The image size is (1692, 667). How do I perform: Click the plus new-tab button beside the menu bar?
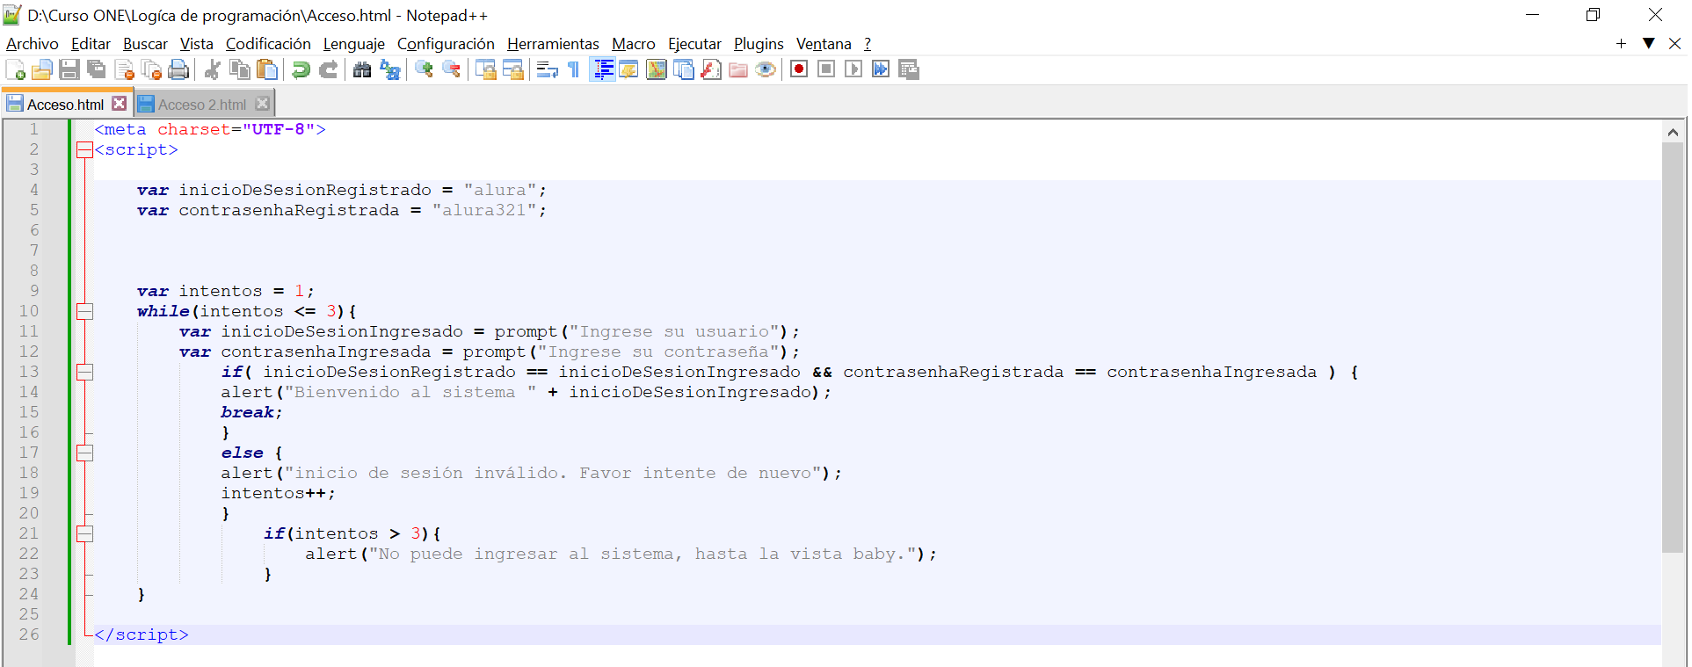(x=1621, y=43)
